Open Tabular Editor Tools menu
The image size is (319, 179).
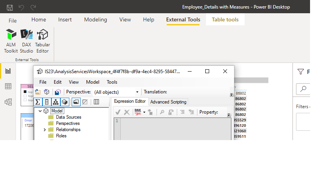pyautogui.click(x=112, y=82)
